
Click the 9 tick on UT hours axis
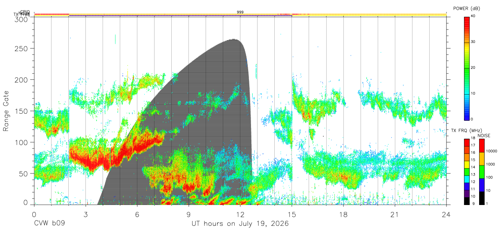(189, 214)
